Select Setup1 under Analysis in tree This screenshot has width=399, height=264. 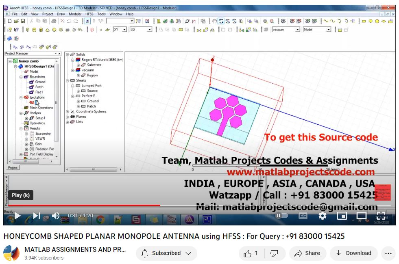[40, 118]
